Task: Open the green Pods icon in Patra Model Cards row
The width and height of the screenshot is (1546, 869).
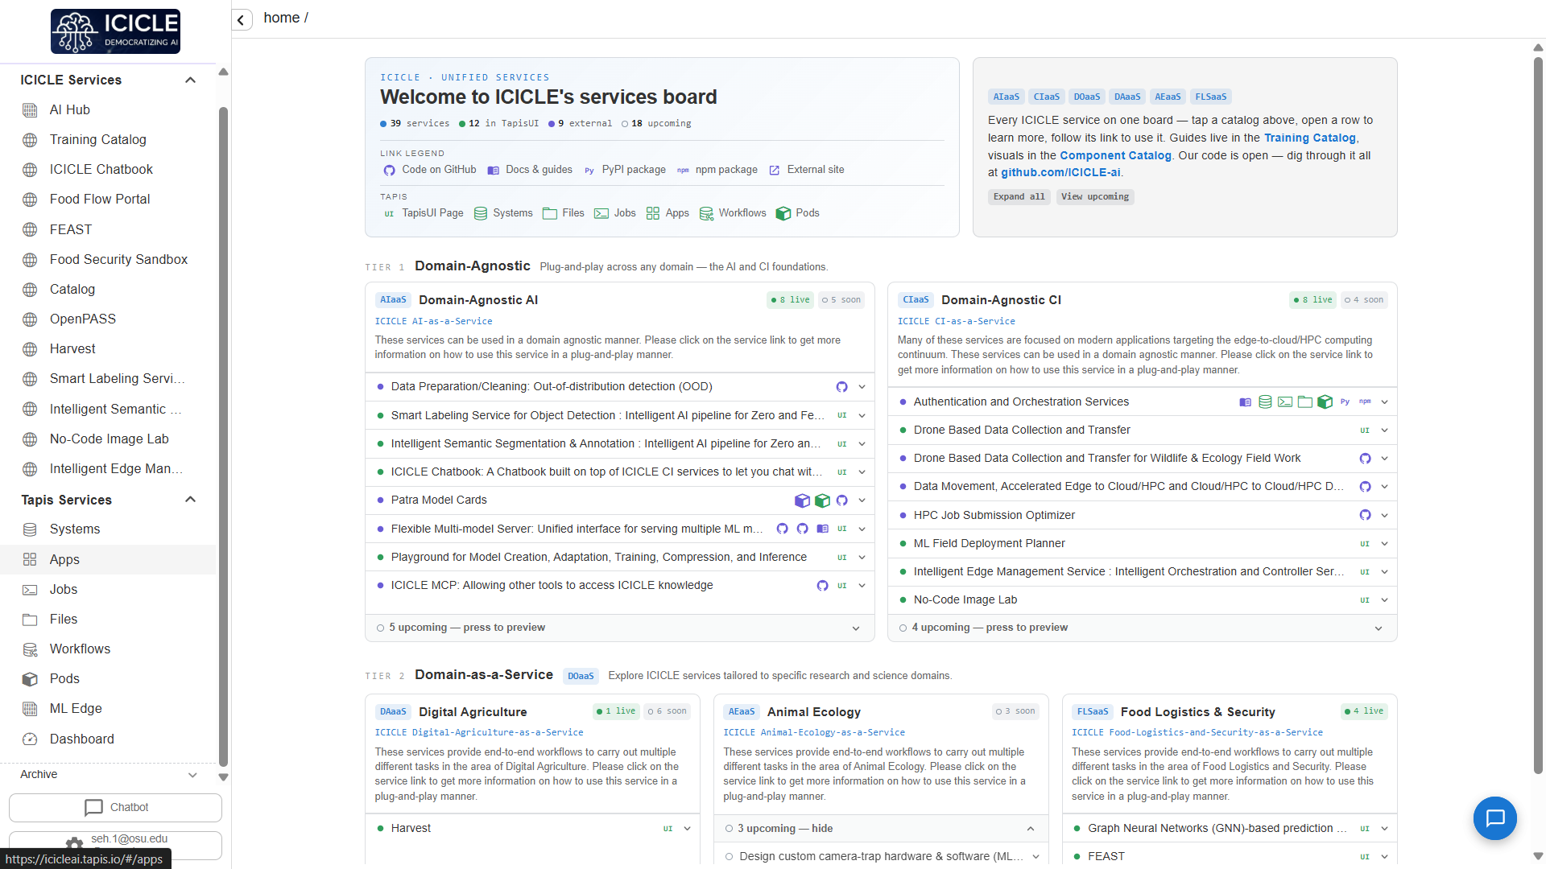Action: click(x=822, y=500)
